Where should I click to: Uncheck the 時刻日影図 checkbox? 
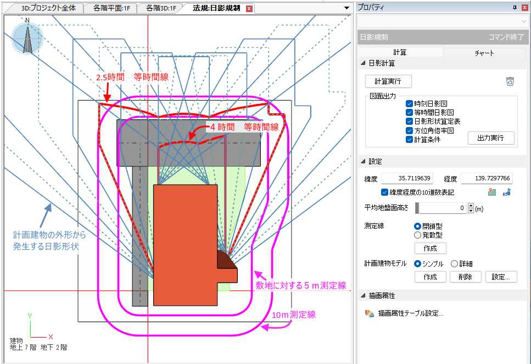410,103
